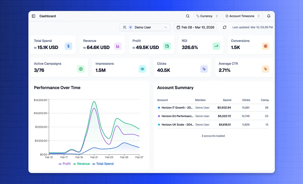This screenshot has width=303, height=184.
Task: Toggle the Profit series in the chart legend
Action: pyautogui.click(x=65, y=164)
